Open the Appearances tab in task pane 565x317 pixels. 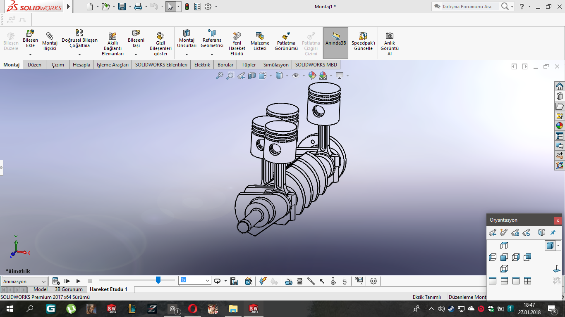click(x=560, y=126)
